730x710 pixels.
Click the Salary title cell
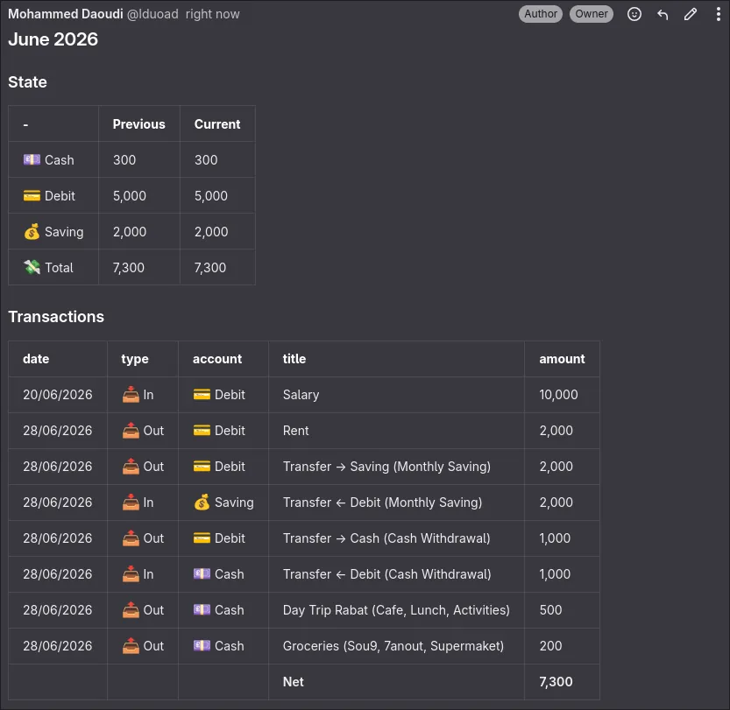(x=301, y=395)
